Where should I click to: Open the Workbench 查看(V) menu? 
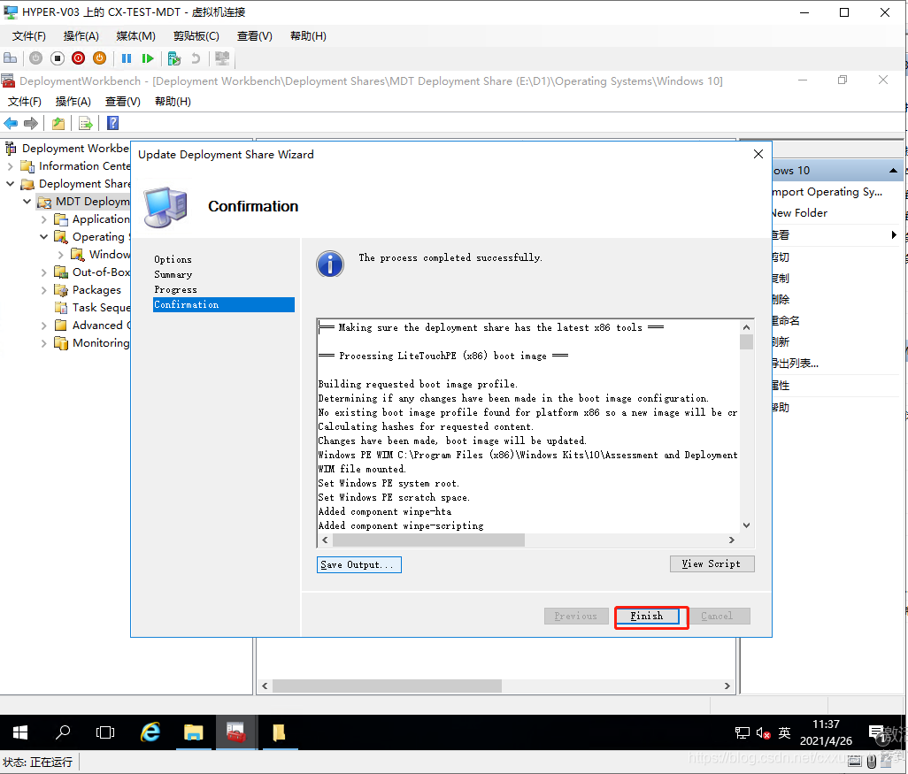pos(123,102)
